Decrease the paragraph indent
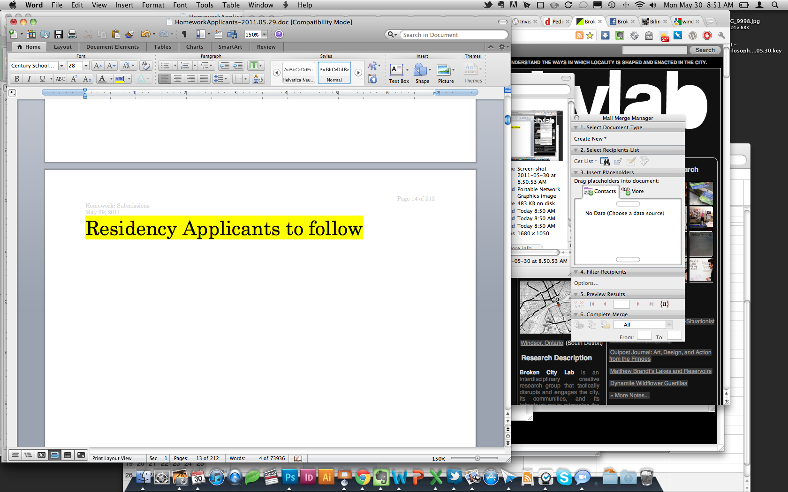The height and width of the screenshot is (492, 788). [x=225, y=66]
